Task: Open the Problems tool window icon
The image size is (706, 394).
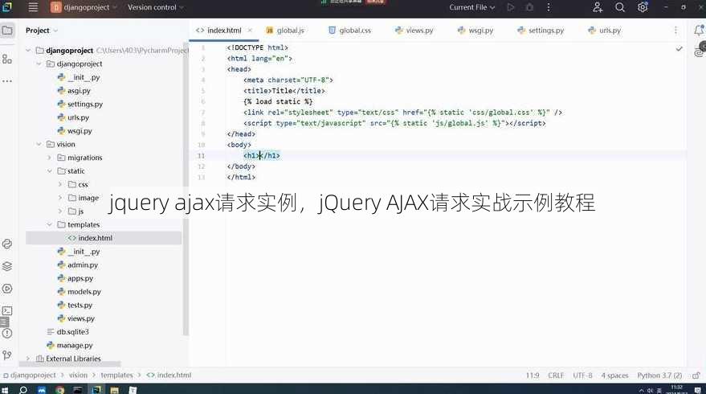Action: (7, 333)
